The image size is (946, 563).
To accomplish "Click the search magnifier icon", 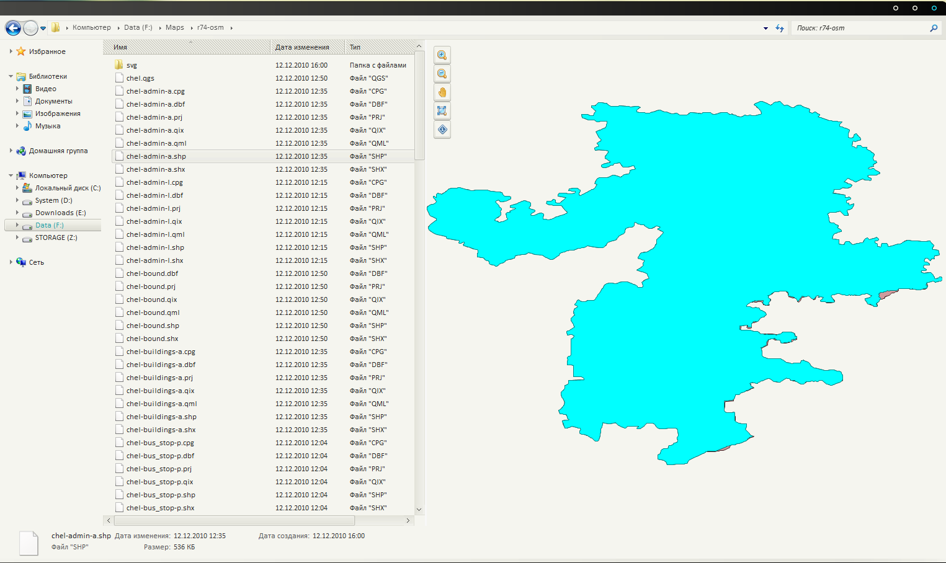I will (x=934, y=28).
